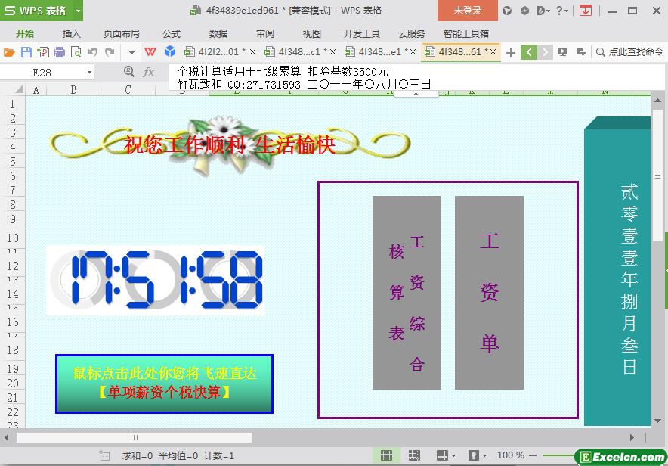Click the fx insert function icon

click(148, 72)
